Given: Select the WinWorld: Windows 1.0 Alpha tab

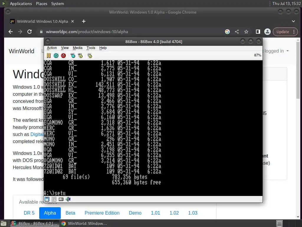Looking at the screenshot, I should (42, 21).
